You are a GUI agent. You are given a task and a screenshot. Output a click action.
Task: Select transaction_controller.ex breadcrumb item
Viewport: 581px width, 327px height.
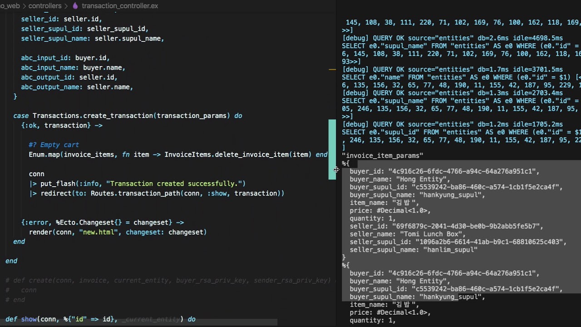coord(120,6)
